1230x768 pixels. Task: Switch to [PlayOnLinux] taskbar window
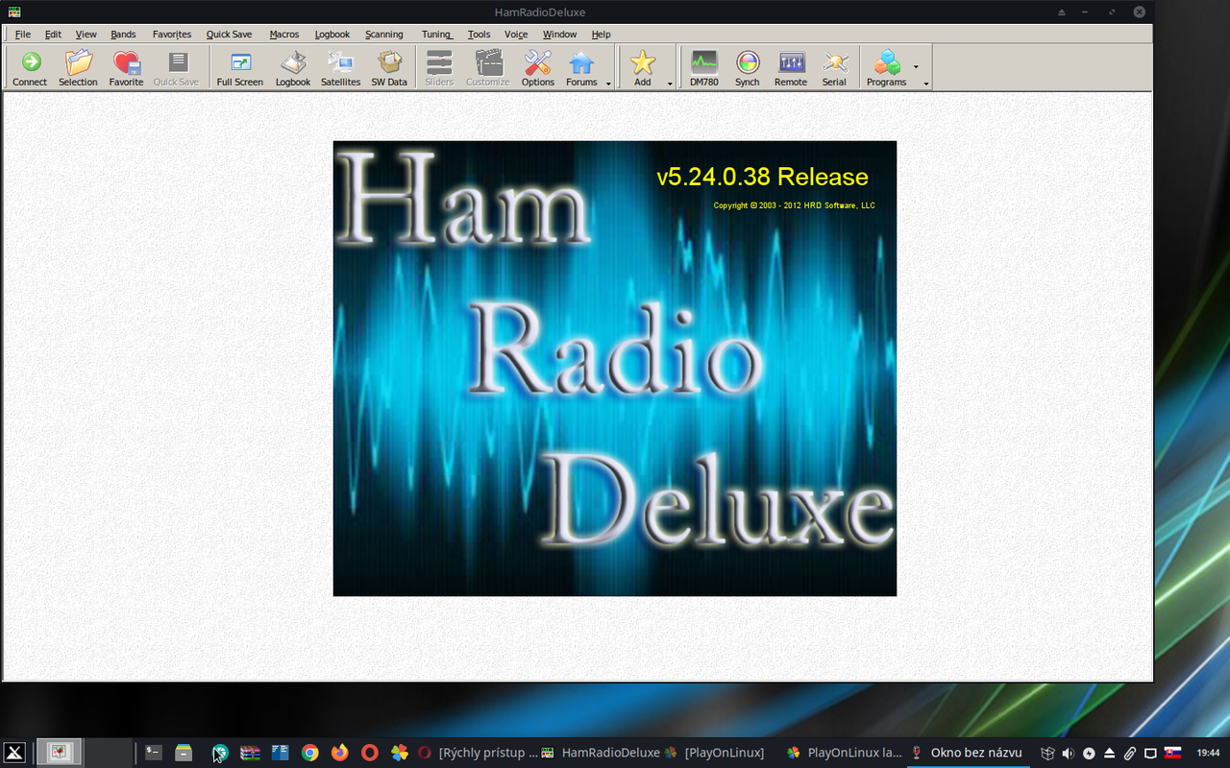point(715,753)
